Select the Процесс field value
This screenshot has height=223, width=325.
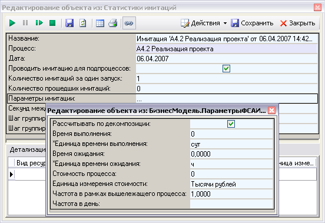pos(227,49)
